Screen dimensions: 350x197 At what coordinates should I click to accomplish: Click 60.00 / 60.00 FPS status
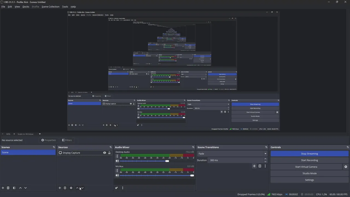(338, 195)
